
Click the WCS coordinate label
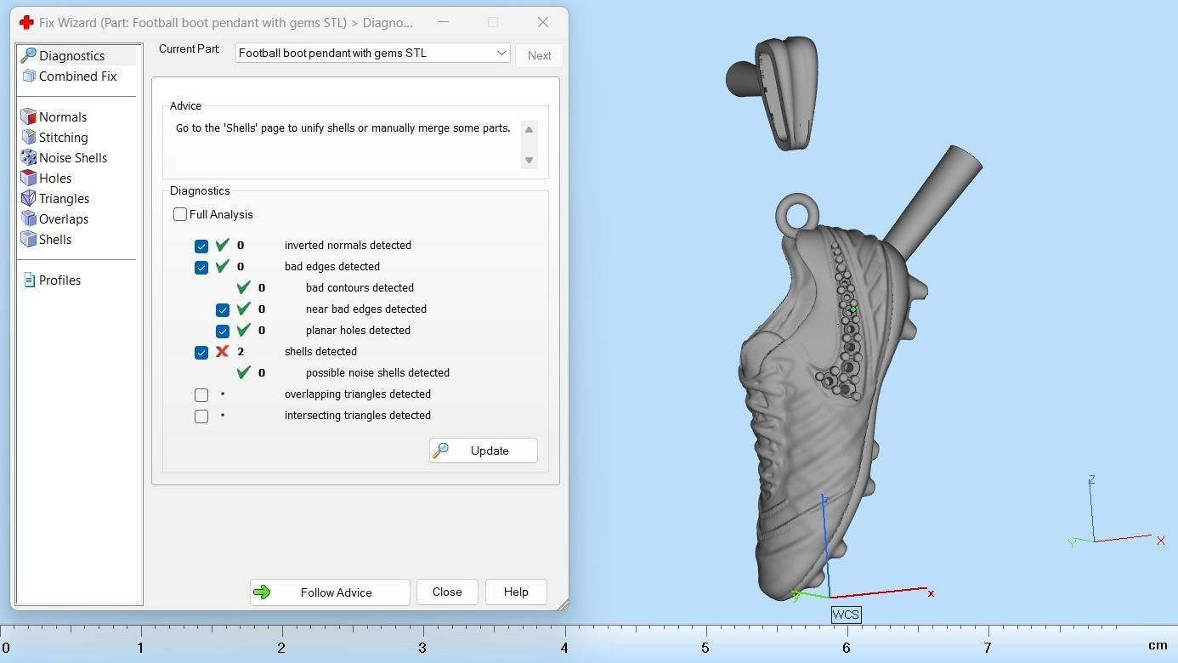(x=846, y=615)
